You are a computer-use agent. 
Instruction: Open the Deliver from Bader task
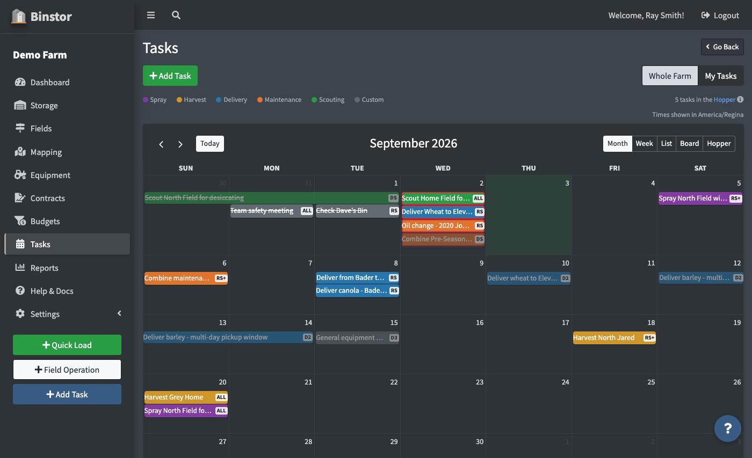[x=357, y=277]
